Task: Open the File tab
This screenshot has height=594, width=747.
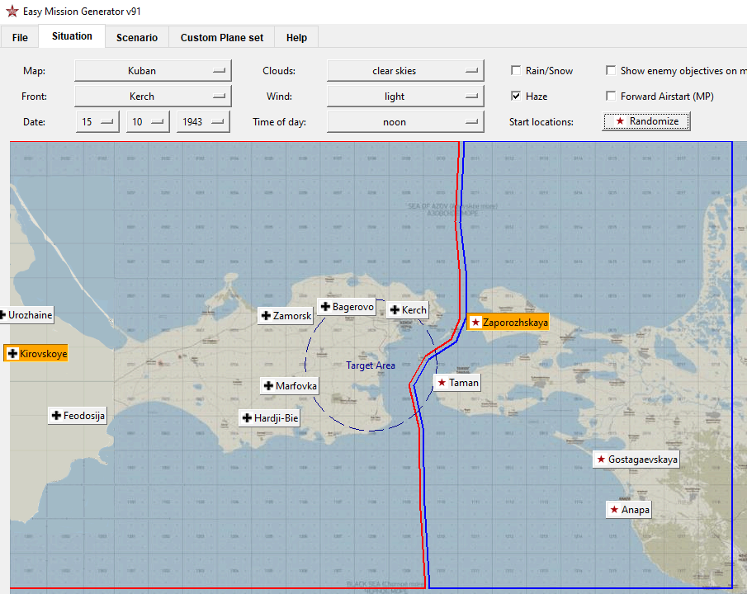Action: pos(20,37)
